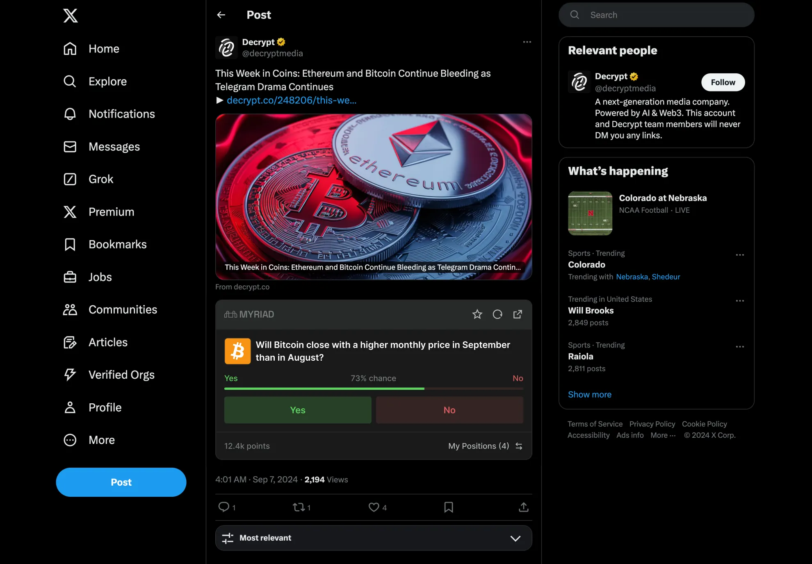This screenshot has height=564, width=812.
Task: Reply to the Decrypt post
Action: 224,507
